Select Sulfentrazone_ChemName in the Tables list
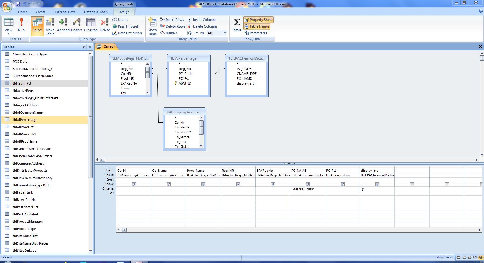 (44, 76)
